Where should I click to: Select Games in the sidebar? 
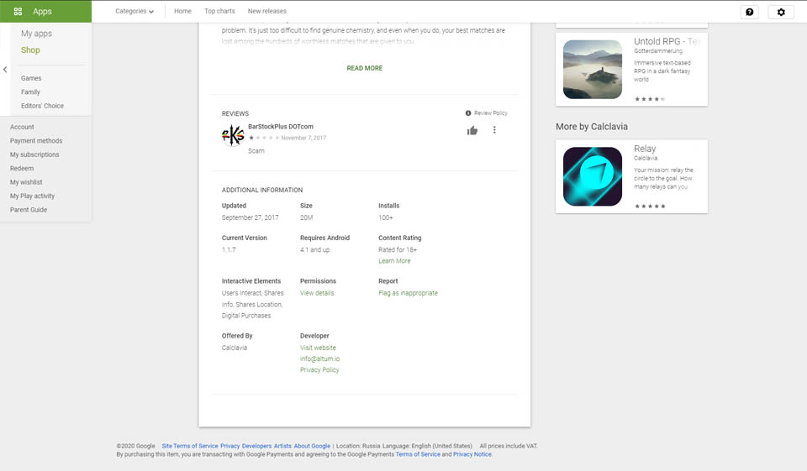pos(31,78)
